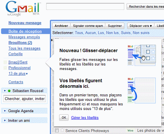
Task: Click the Rechercher dans les messages button
Action: pyautogui.click(x=145, y=7)
